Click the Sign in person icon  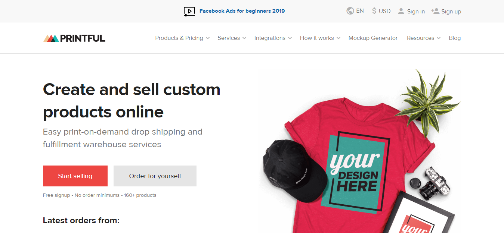tap(401, 11)
